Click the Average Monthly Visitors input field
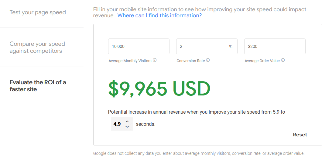Viewport: 322px width, 160px height. [x=139, y=46]
